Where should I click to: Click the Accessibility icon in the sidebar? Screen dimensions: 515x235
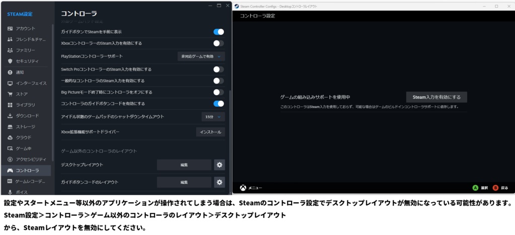click(10, 160)
